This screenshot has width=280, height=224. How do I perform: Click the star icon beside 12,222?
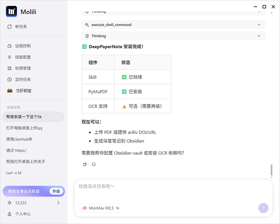tap(9, 203)
